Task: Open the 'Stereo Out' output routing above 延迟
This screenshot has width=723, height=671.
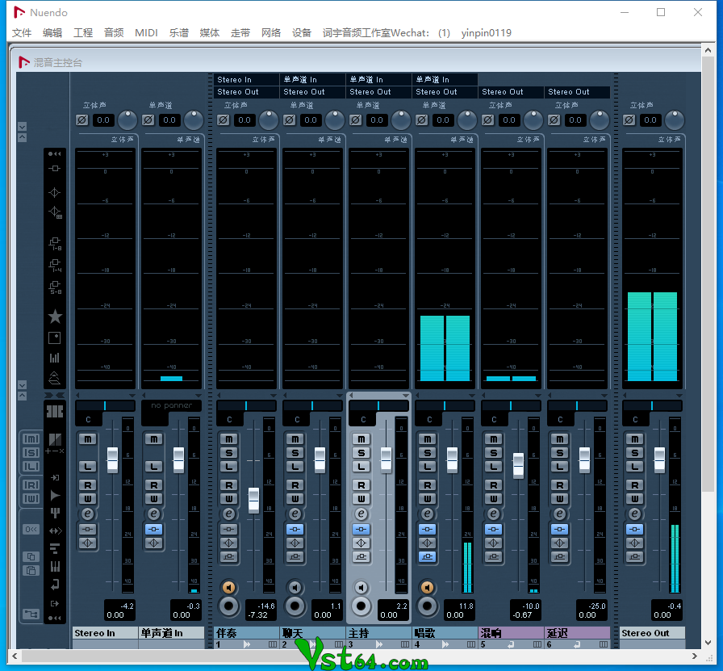Action: [x=577, y=92]
